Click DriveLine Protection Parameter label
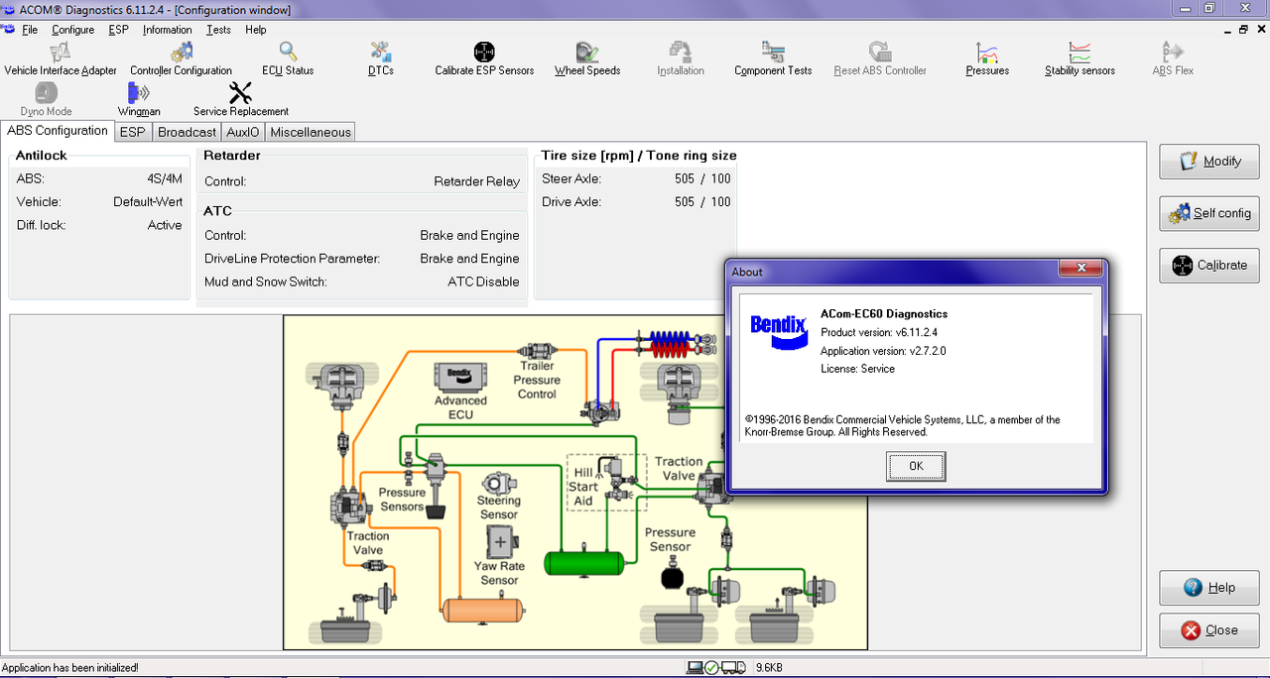Viewport: 1270px width, 678px height. tap(293, 258)
